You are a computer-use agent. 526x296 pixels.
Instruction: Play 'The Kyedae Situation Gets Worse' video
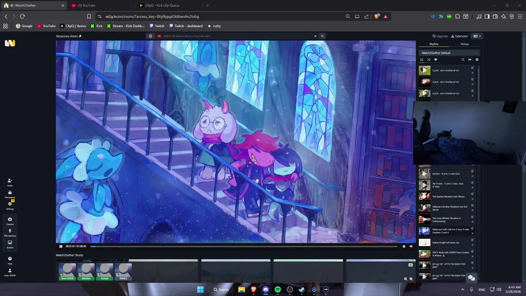click(424, 197)
